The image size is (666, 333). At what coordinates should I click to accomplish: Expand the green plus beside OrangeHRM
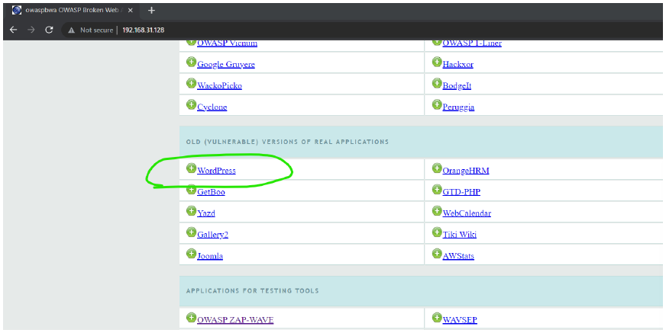click(x=437, y=168)
